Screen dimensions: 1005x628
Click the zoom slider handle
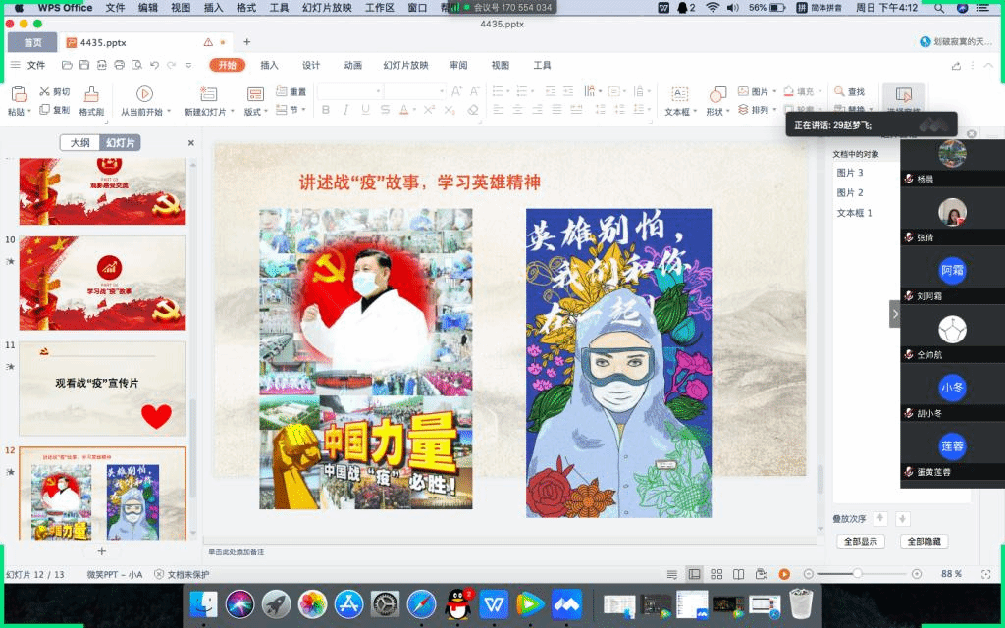click(x=857, y=573)
